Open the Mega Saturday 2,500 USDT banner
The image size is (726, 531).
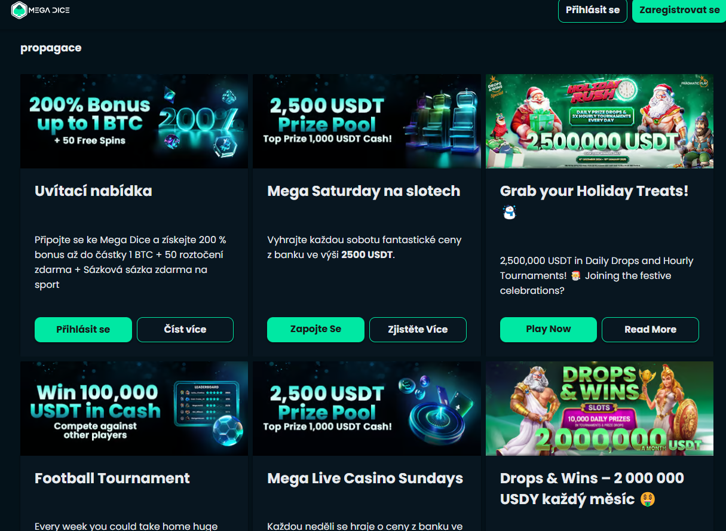pyautogui.click(x=367, y=121)
